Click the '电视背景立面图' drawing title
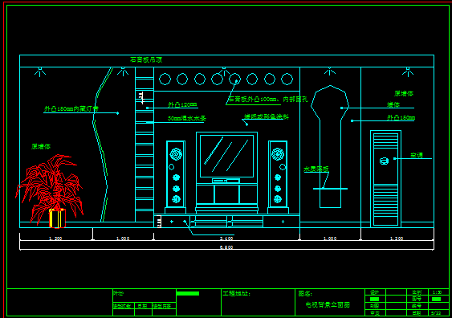This screenshot has height=318, width=452. pyautogui.click(x=328, y=304)
